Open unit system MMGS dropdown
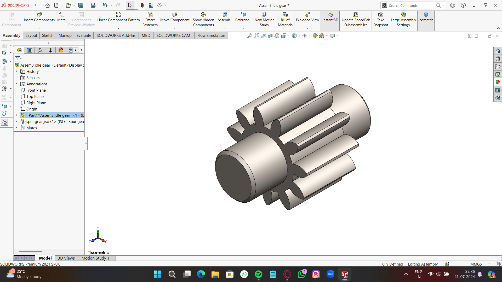This screenshot has width=502, height=282. pyautogui.click(x=489, y=264)
